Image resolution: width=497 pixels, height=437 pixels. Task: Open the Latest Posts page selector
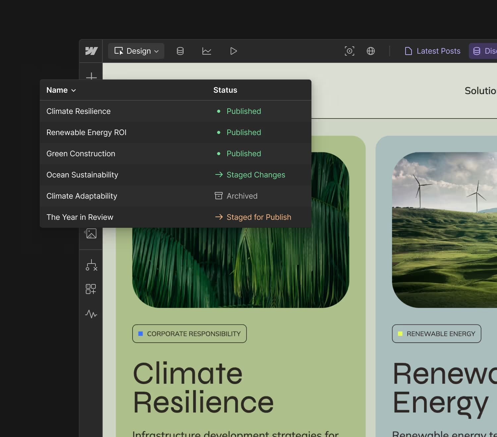(432, 51)
